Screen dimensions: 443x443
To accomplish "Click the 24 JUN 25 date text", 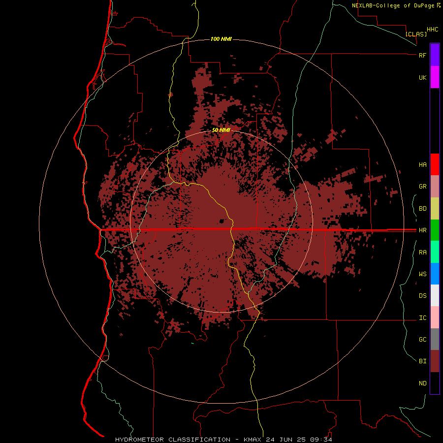I will [x=285, y=440].
